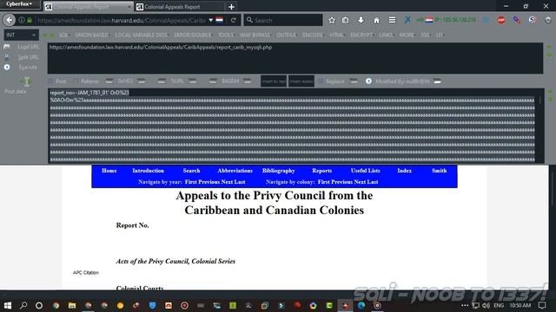Expand the ENCODE dropdown

[x=313, y=35]
